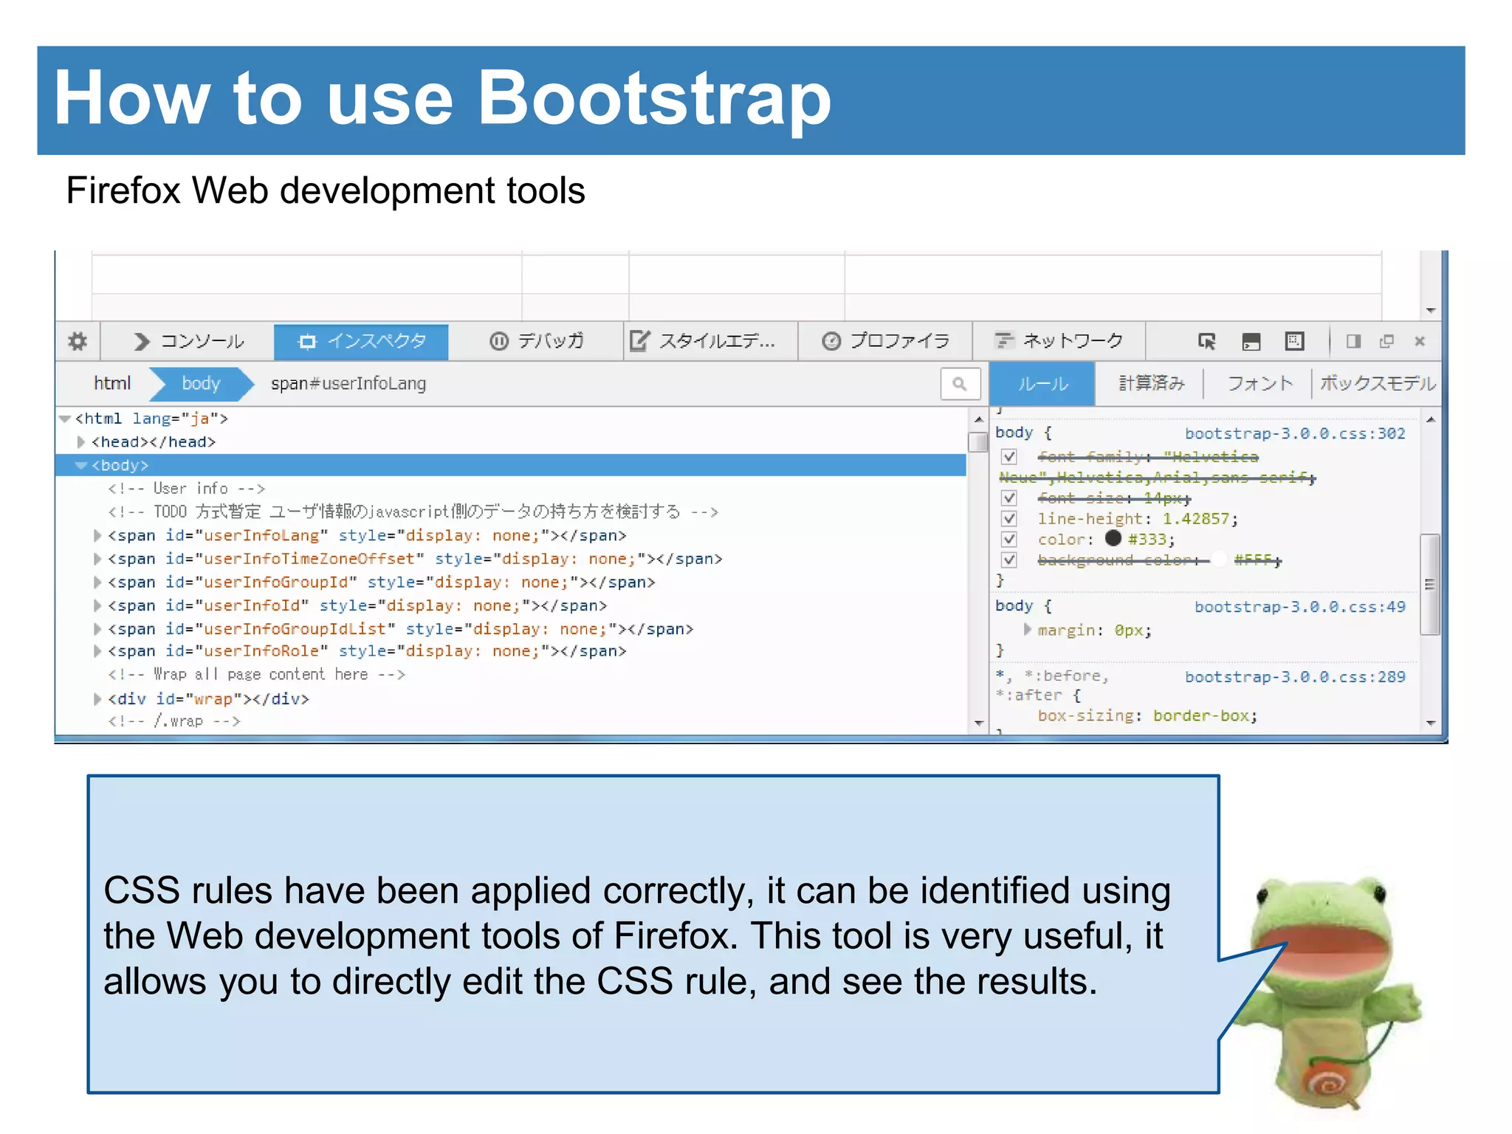The height and width of the screenshot is (1134, 1512).
Task: Open the developer tools settings gear
Action: [78, 341]
